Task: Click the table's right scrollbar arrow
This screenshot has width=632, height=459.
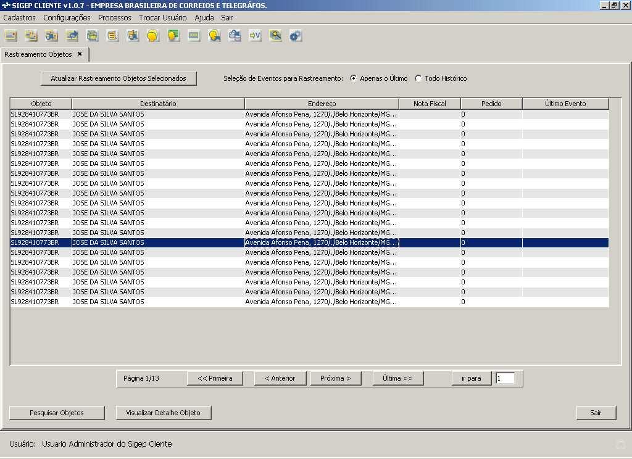Action: [613, 104]
